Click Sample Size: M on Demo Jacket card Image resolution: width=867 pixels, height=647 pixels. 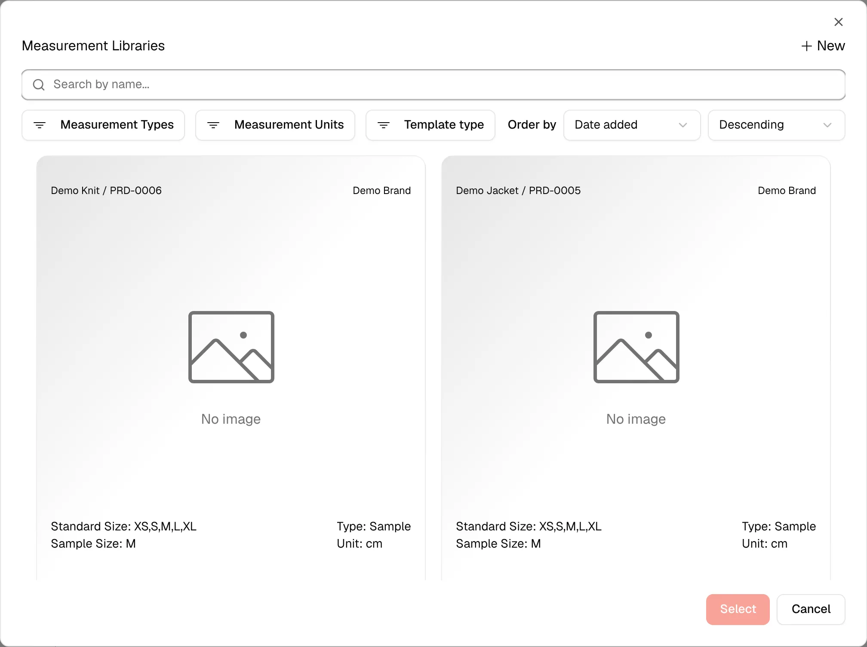click(x=498, y=544)
